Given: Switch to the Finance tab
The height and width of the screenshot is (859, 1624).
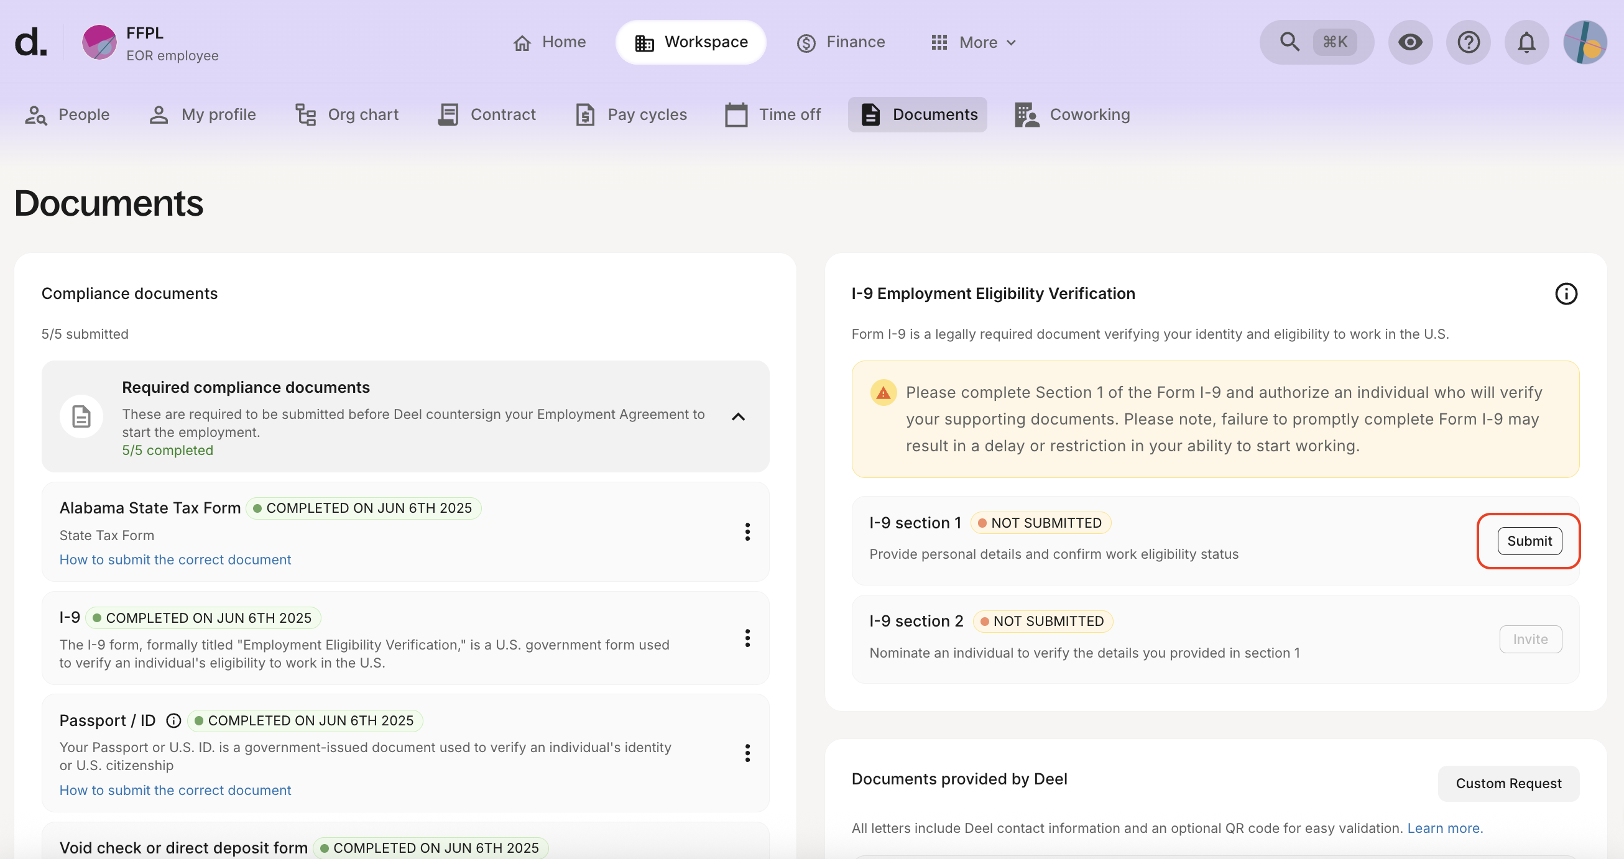Looking at the screenshot, I should coord(841,42).
